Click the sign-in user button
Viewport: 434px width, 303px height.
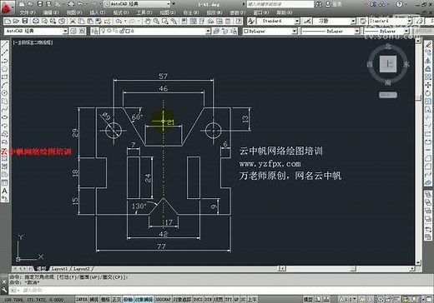(x=334, y=4)
